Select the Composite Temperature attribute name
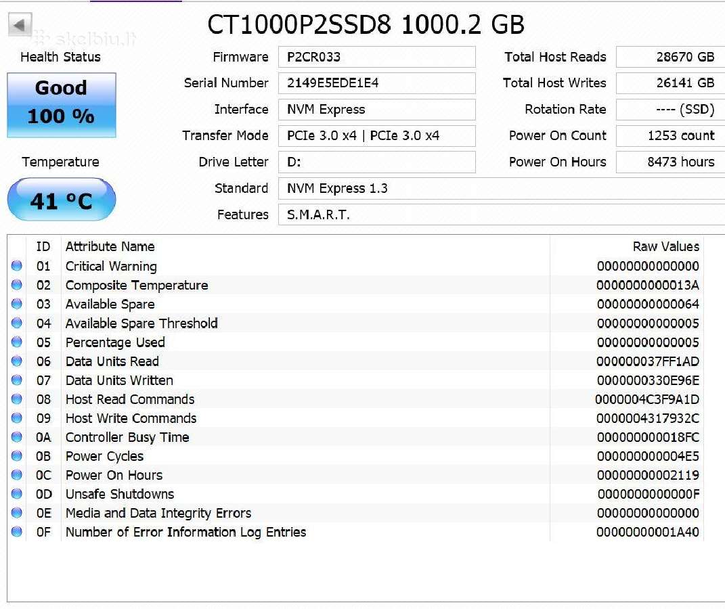725x609 pixels. pos(137,285)
